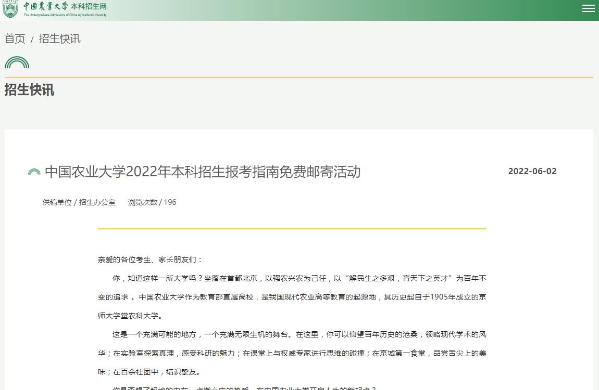Viewport: 599px width, 390px height.
Task: Open 招生快讯 breadcrumb link
Action: [x=59, y=39]
